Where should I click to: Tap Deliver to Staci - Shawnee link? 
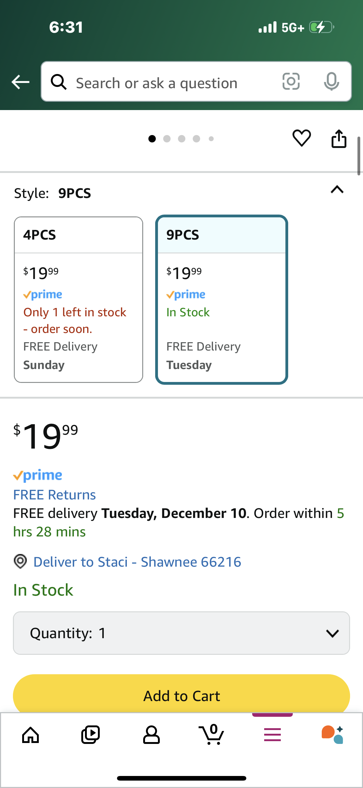coord(137,562)
